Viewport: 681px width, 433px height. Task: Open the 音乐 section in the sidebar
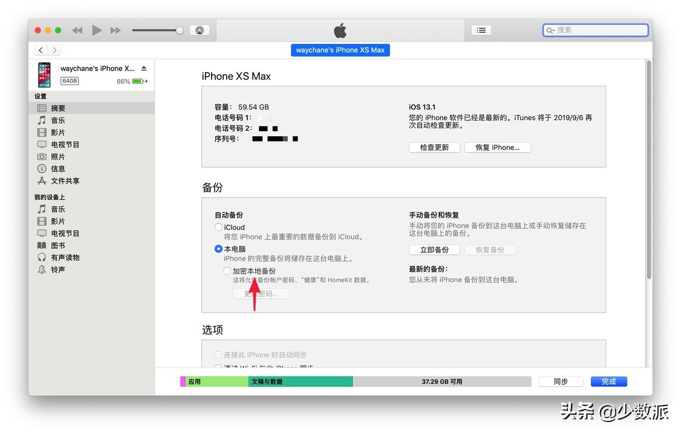58,120
